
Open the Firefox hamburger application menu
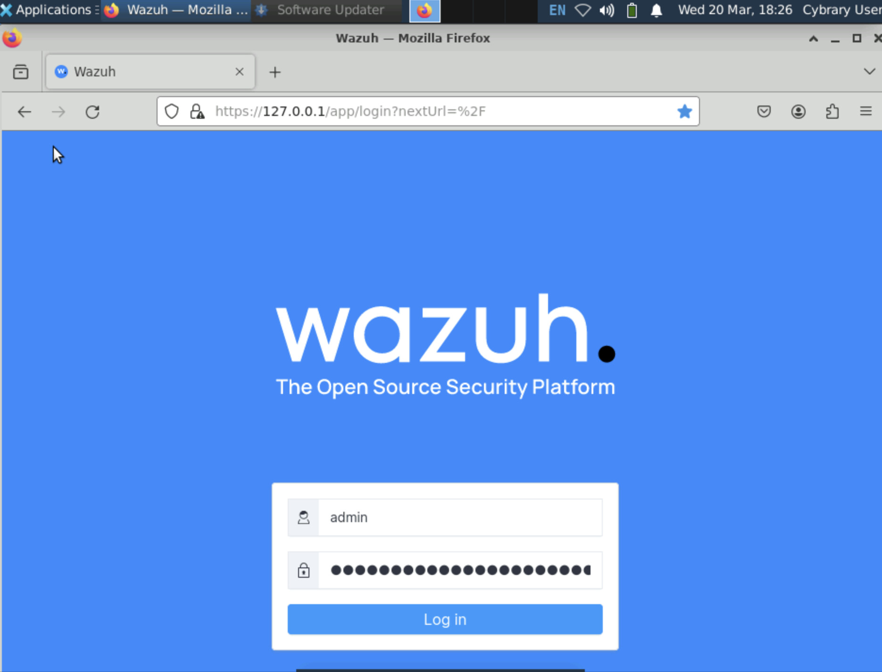(x=865, y=111)
